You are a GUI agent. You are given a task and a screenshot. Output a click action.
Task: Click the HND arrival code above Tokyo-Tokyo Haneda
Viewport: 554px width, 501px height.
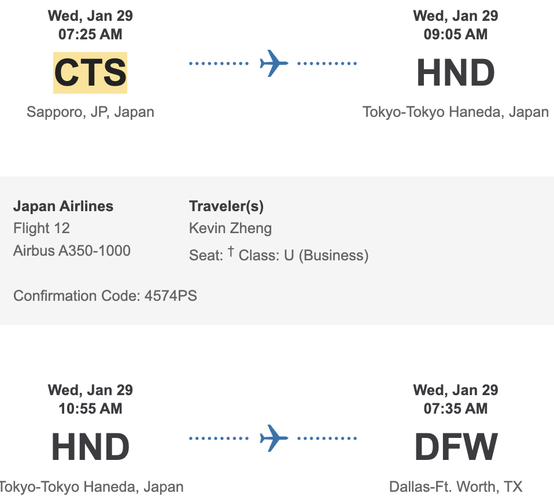(x=456, y=73)
